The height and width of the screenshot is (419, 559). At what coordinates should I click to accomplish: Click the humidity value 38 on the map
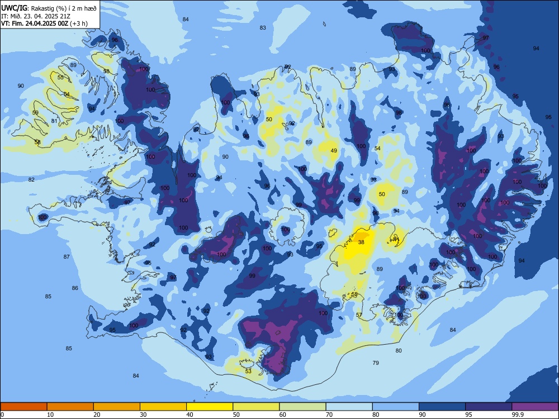pos(361,242)
